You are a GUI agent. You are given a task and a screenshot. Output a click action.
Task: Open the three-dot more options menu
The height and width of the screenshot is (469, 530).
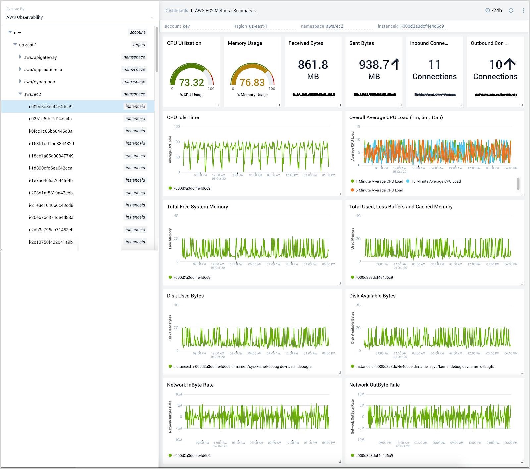[523, 11]
